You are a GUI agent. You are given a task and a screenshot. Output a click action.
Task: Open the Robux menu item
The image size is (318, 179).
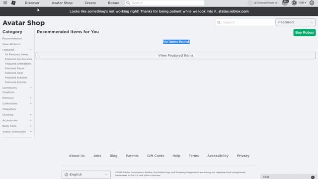tap(113, 3)
